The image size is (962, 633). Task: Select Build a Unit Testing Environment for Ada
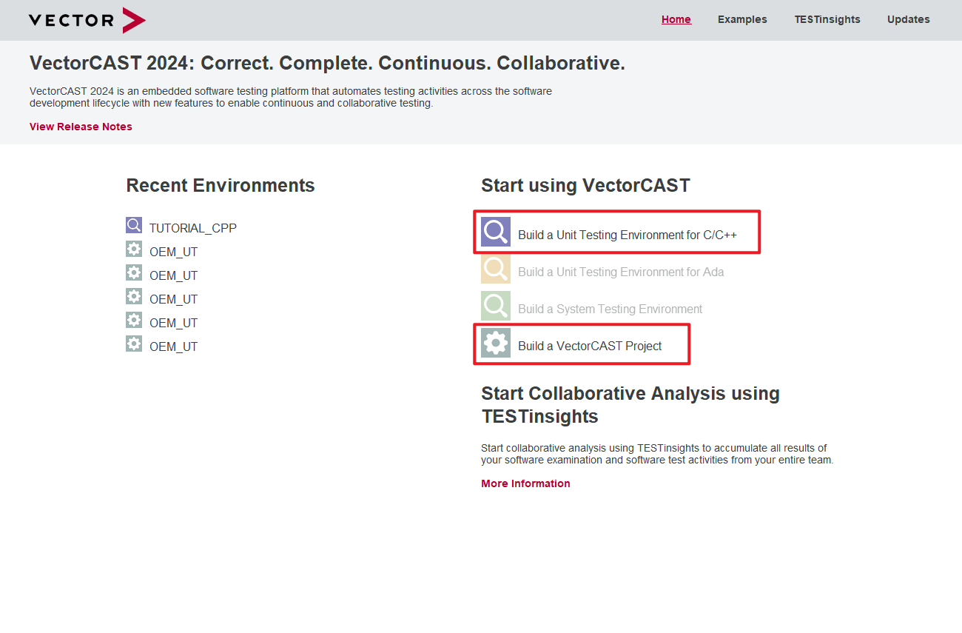click(x=621, y=272)
